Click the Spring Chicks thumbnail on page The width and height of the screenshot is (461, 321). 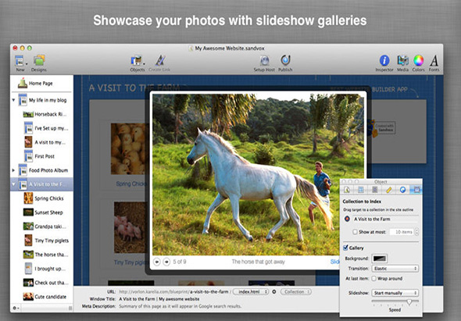pos(128,148)
